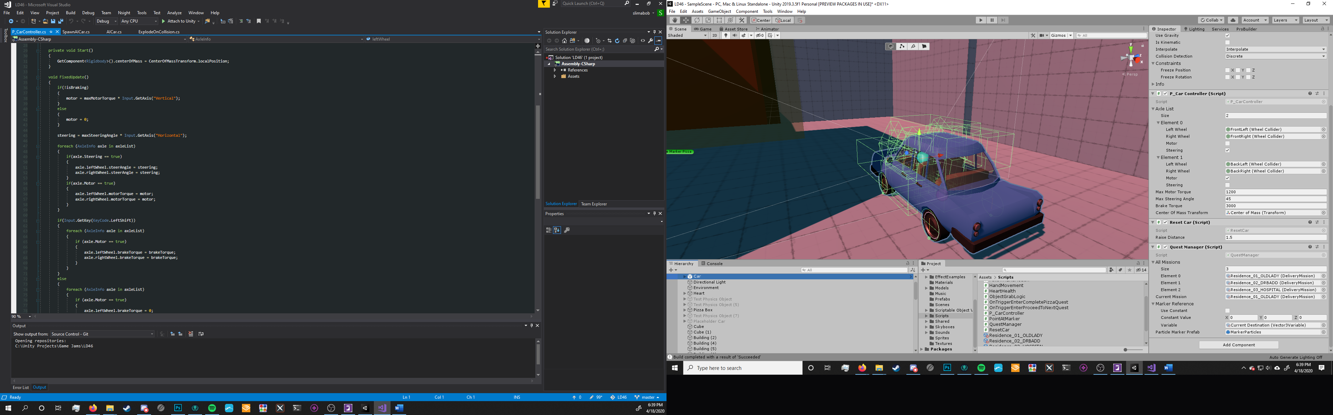Open the Shaded draw mode dropdown

(687, 36)
